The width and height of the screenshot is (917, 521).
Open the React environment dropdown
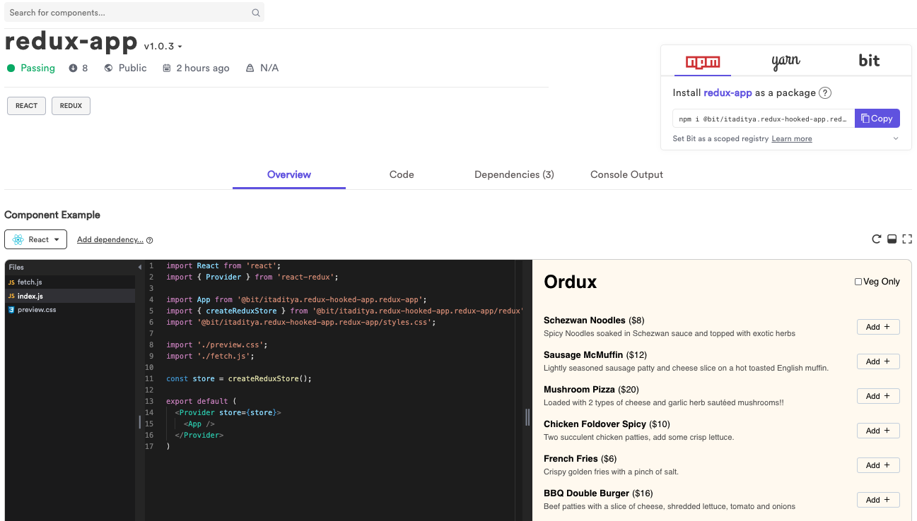[57, 239]
